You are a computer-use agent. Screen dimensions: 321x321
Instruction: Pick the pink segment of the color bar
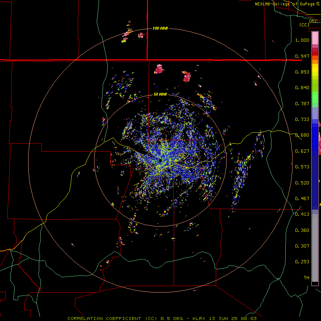tap(315, 38)
